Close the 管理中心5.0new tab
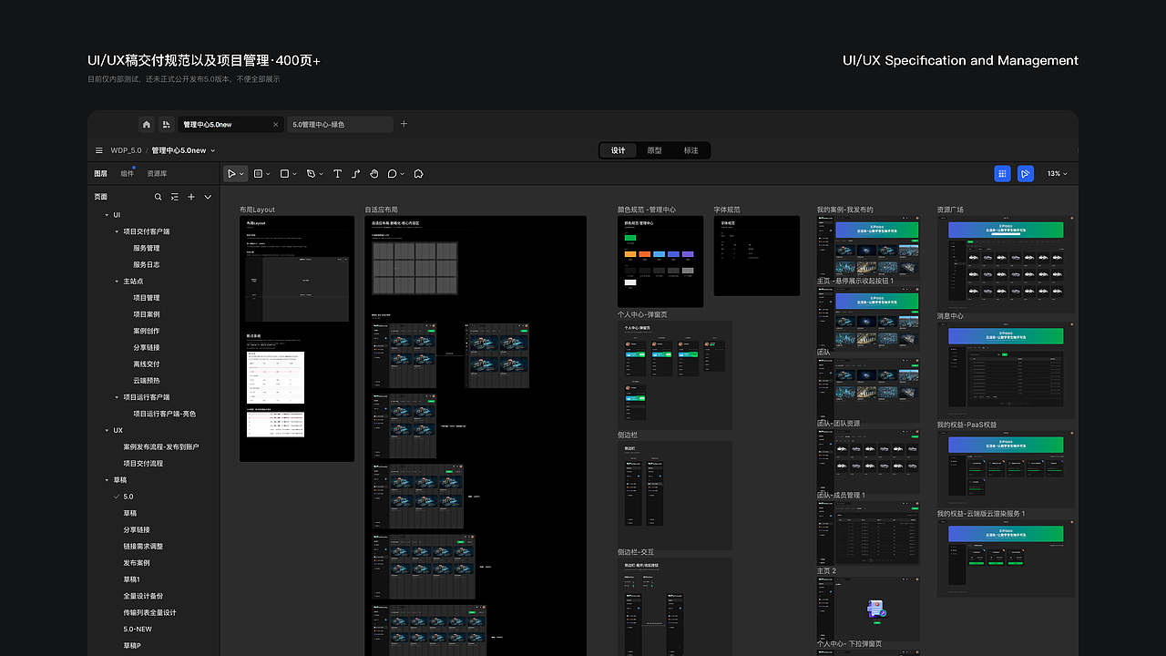1166x656 pixels. click(x=276, y=125)
